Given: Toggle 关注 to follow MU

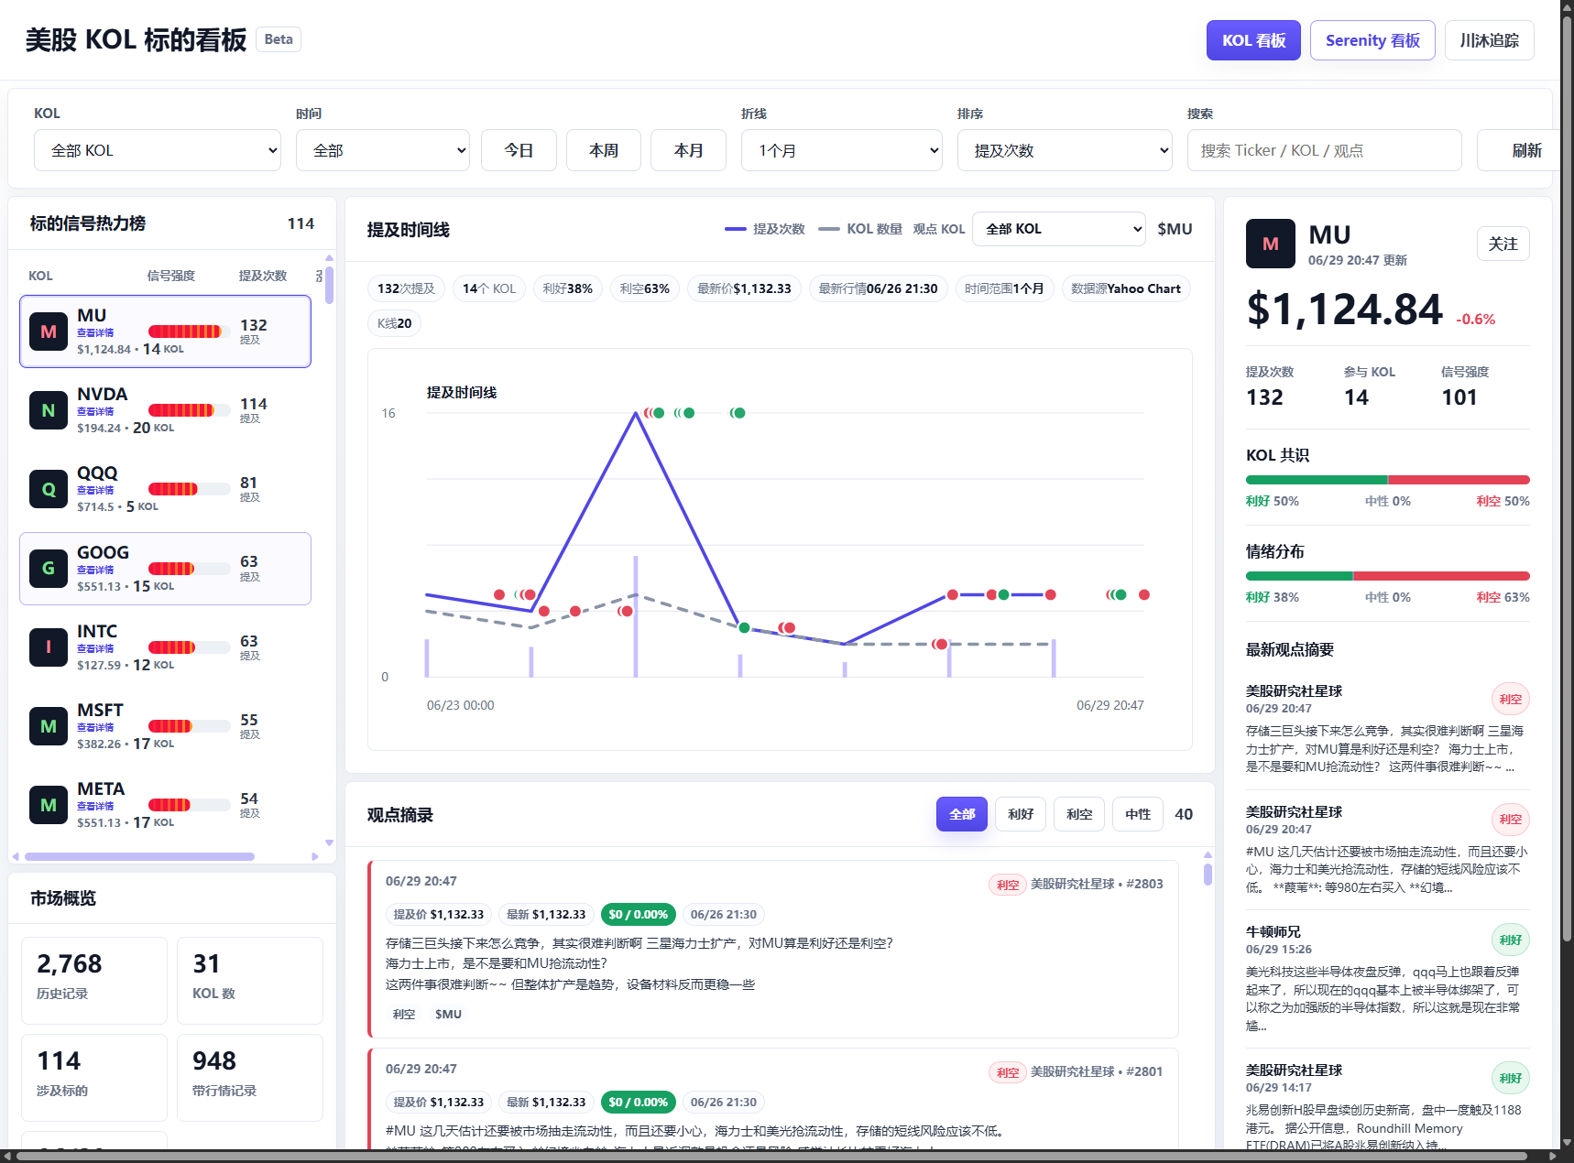Looking at the screenshot, I should pyautogui.click(x=1503, y=244).
